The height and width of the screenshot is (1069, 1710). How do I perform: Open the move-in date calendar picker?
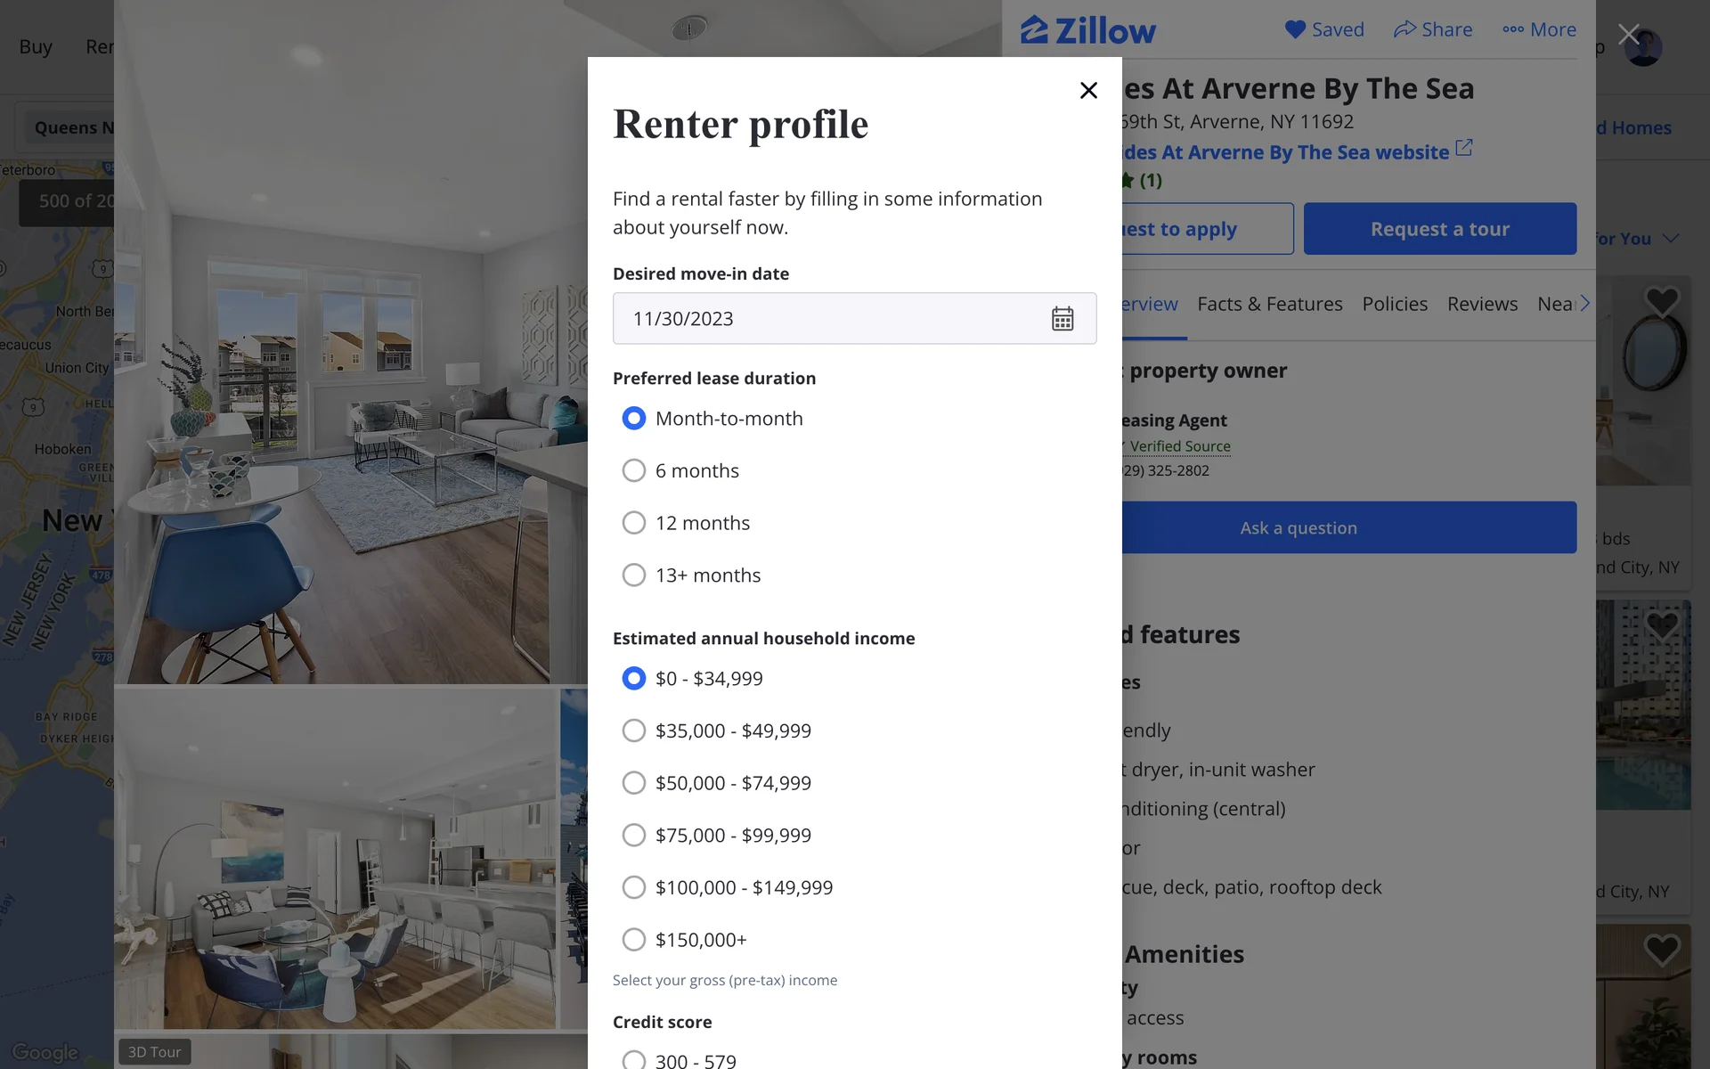tap(1062, 319)
